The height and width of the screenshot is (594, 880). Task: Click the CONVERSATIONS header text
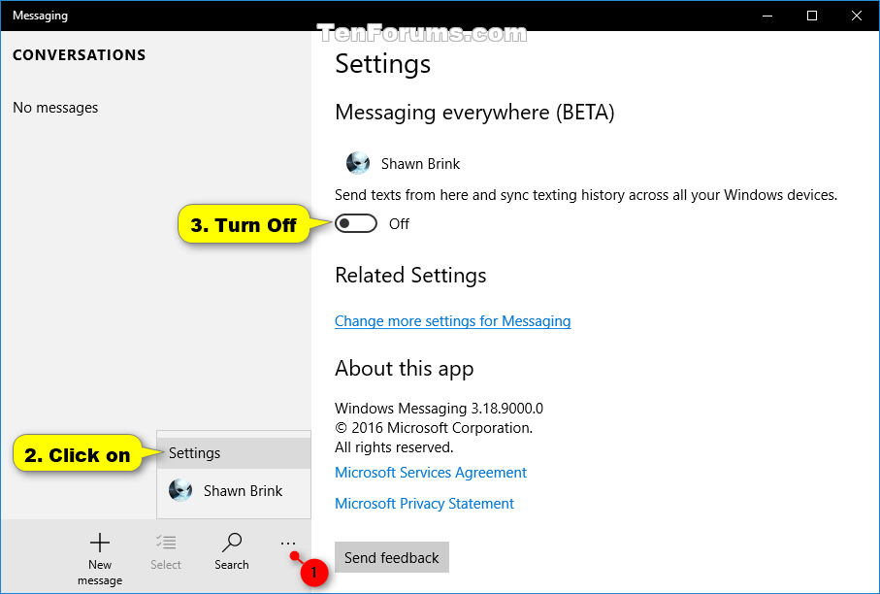point(80,55)
